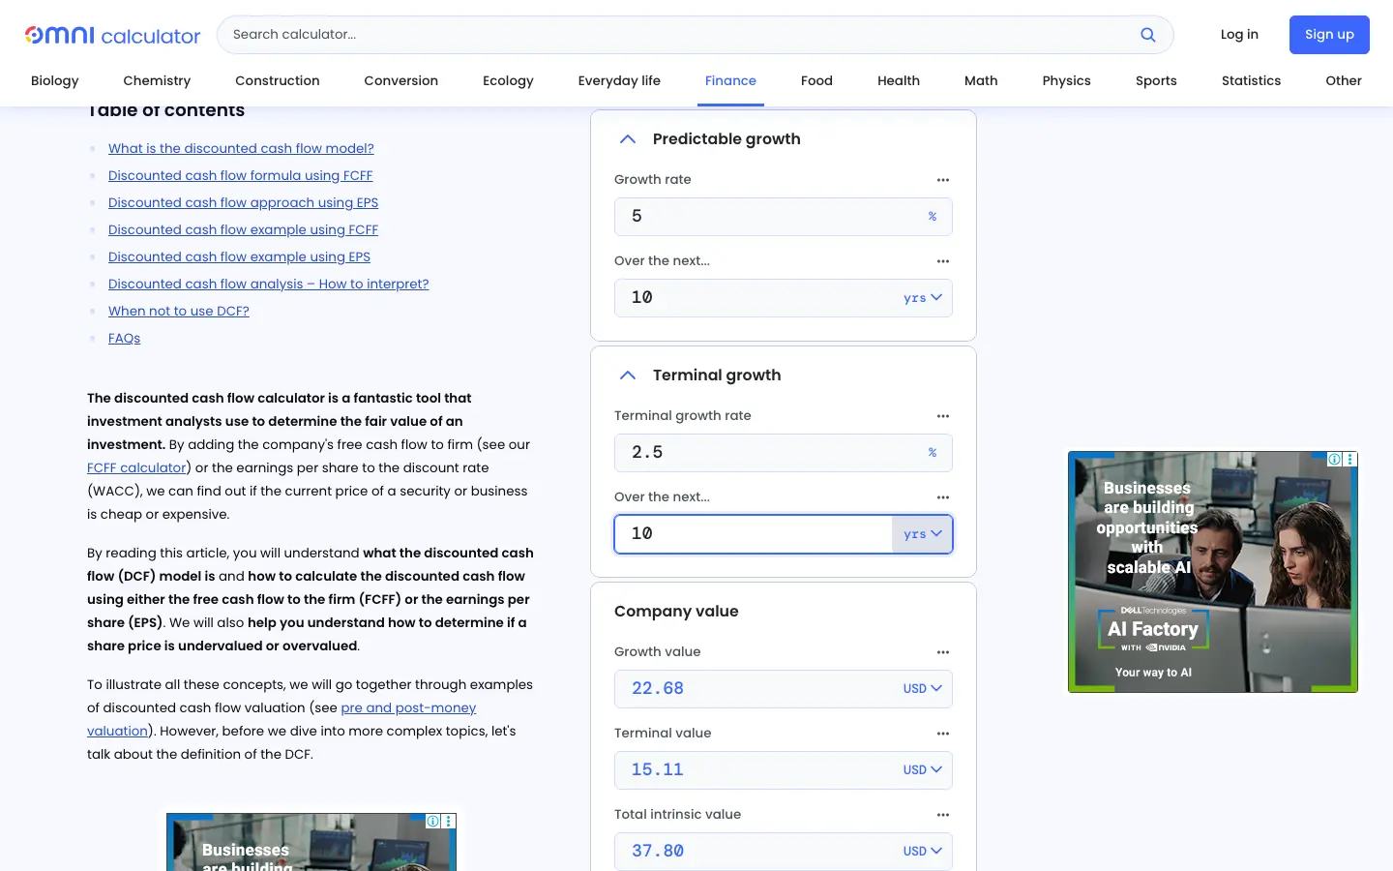This screenshot has height=871, width=1393.
Task: Open yrs unit dropdown in Predictable growth
Action: tap(923, 298)
